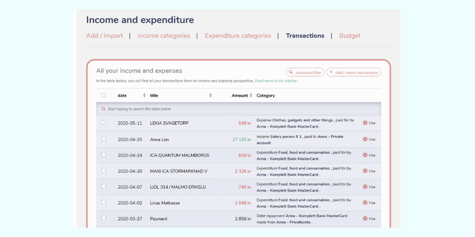Switch to Income categories tab
This screenshot has width=475, height=237.
pyautogui.click(x=163, y=36)
